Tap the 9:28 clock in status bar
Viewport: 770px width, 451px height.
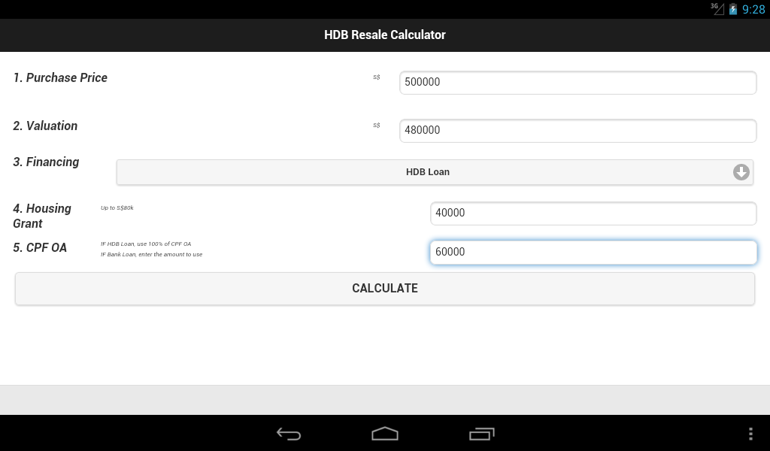[x=753, y=9]
